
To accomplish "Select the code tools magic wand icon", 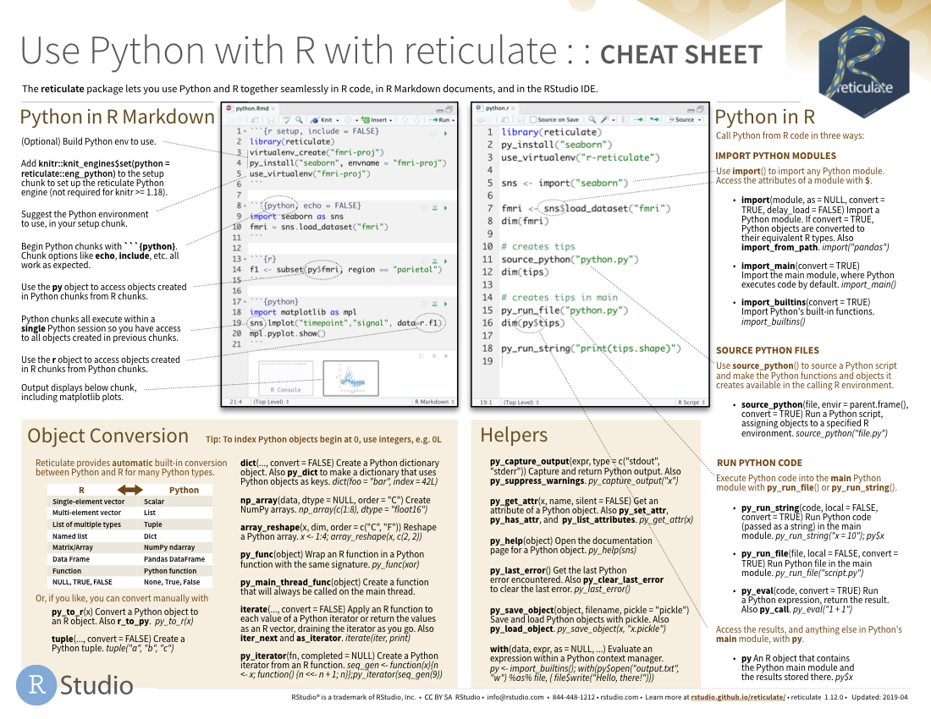I will pos(604,120).
